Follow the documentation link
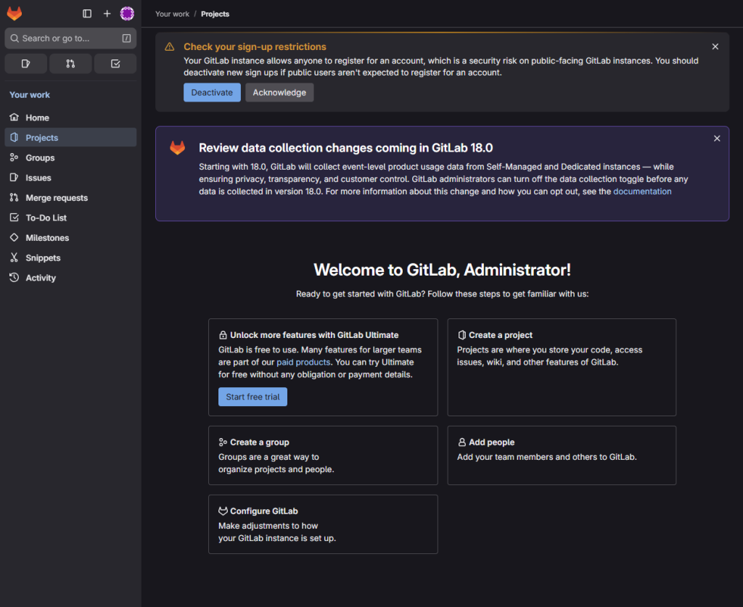Image resolution: width=743 pixels, height=607 pixels. (x=642, y=191)
